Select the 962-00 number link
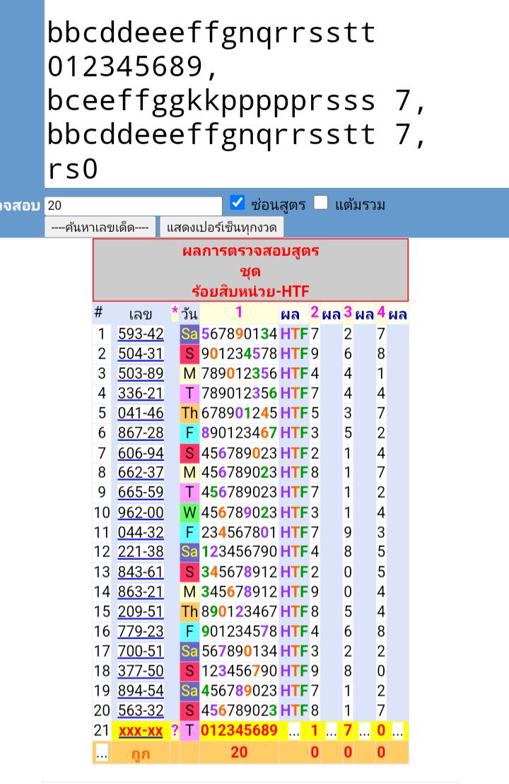 pyautogui.click(x=141, y=512)
